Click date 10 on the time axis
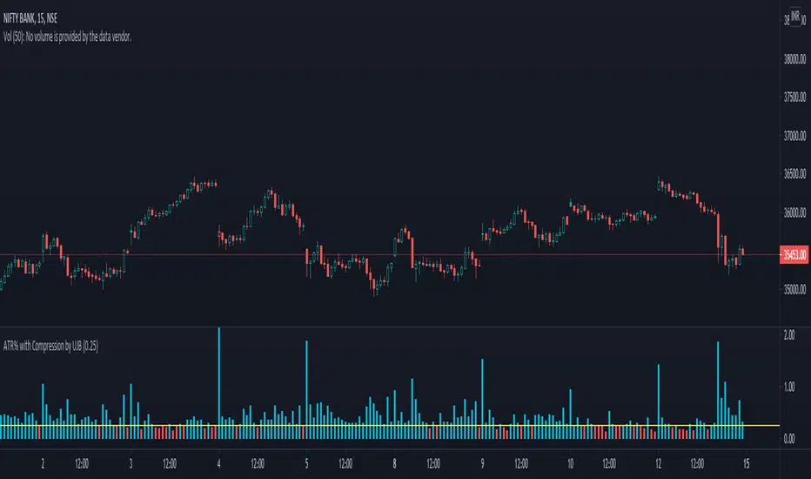 pos(570,465)
